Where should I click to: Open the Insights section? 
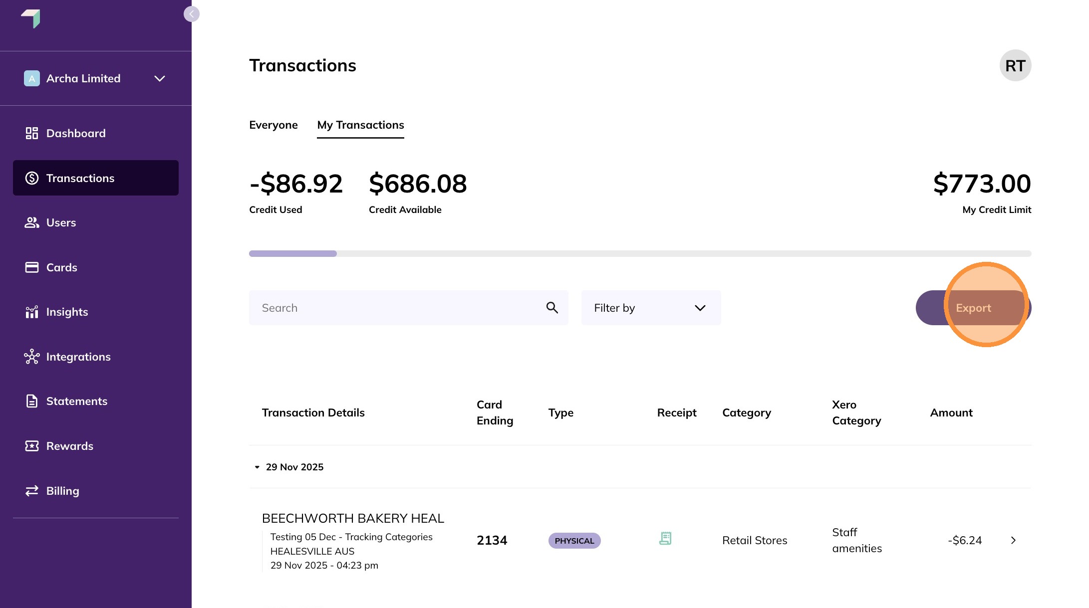(67, 312)
